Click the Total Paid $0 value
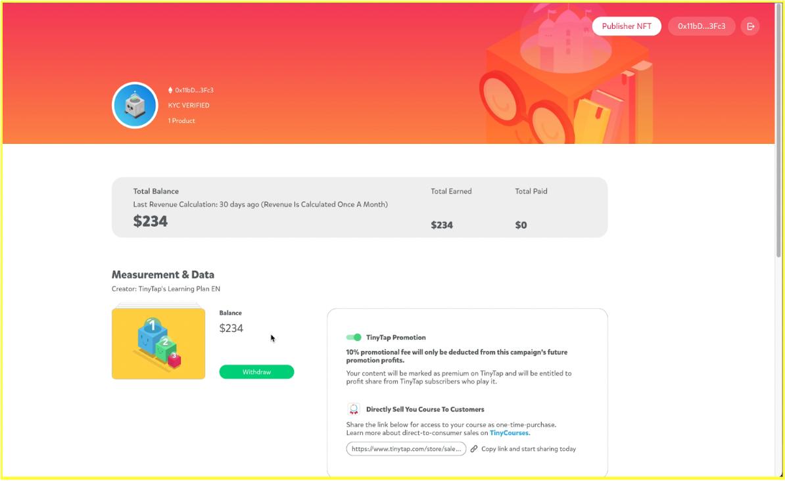The image size is (785, 481). 521,225
